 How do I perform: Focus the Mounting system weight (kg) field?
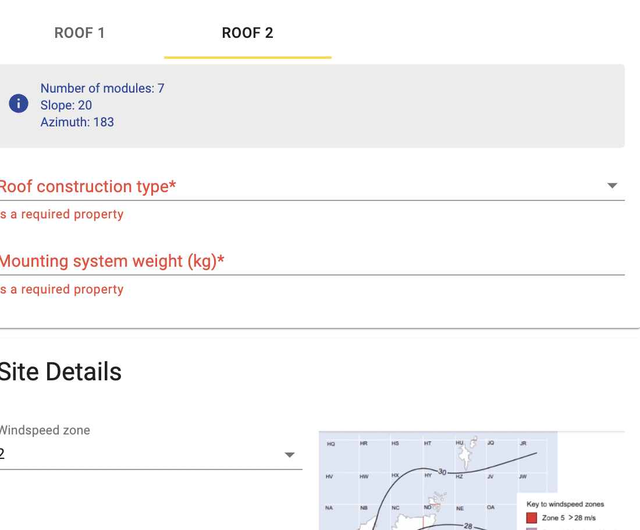pos(312,262)
